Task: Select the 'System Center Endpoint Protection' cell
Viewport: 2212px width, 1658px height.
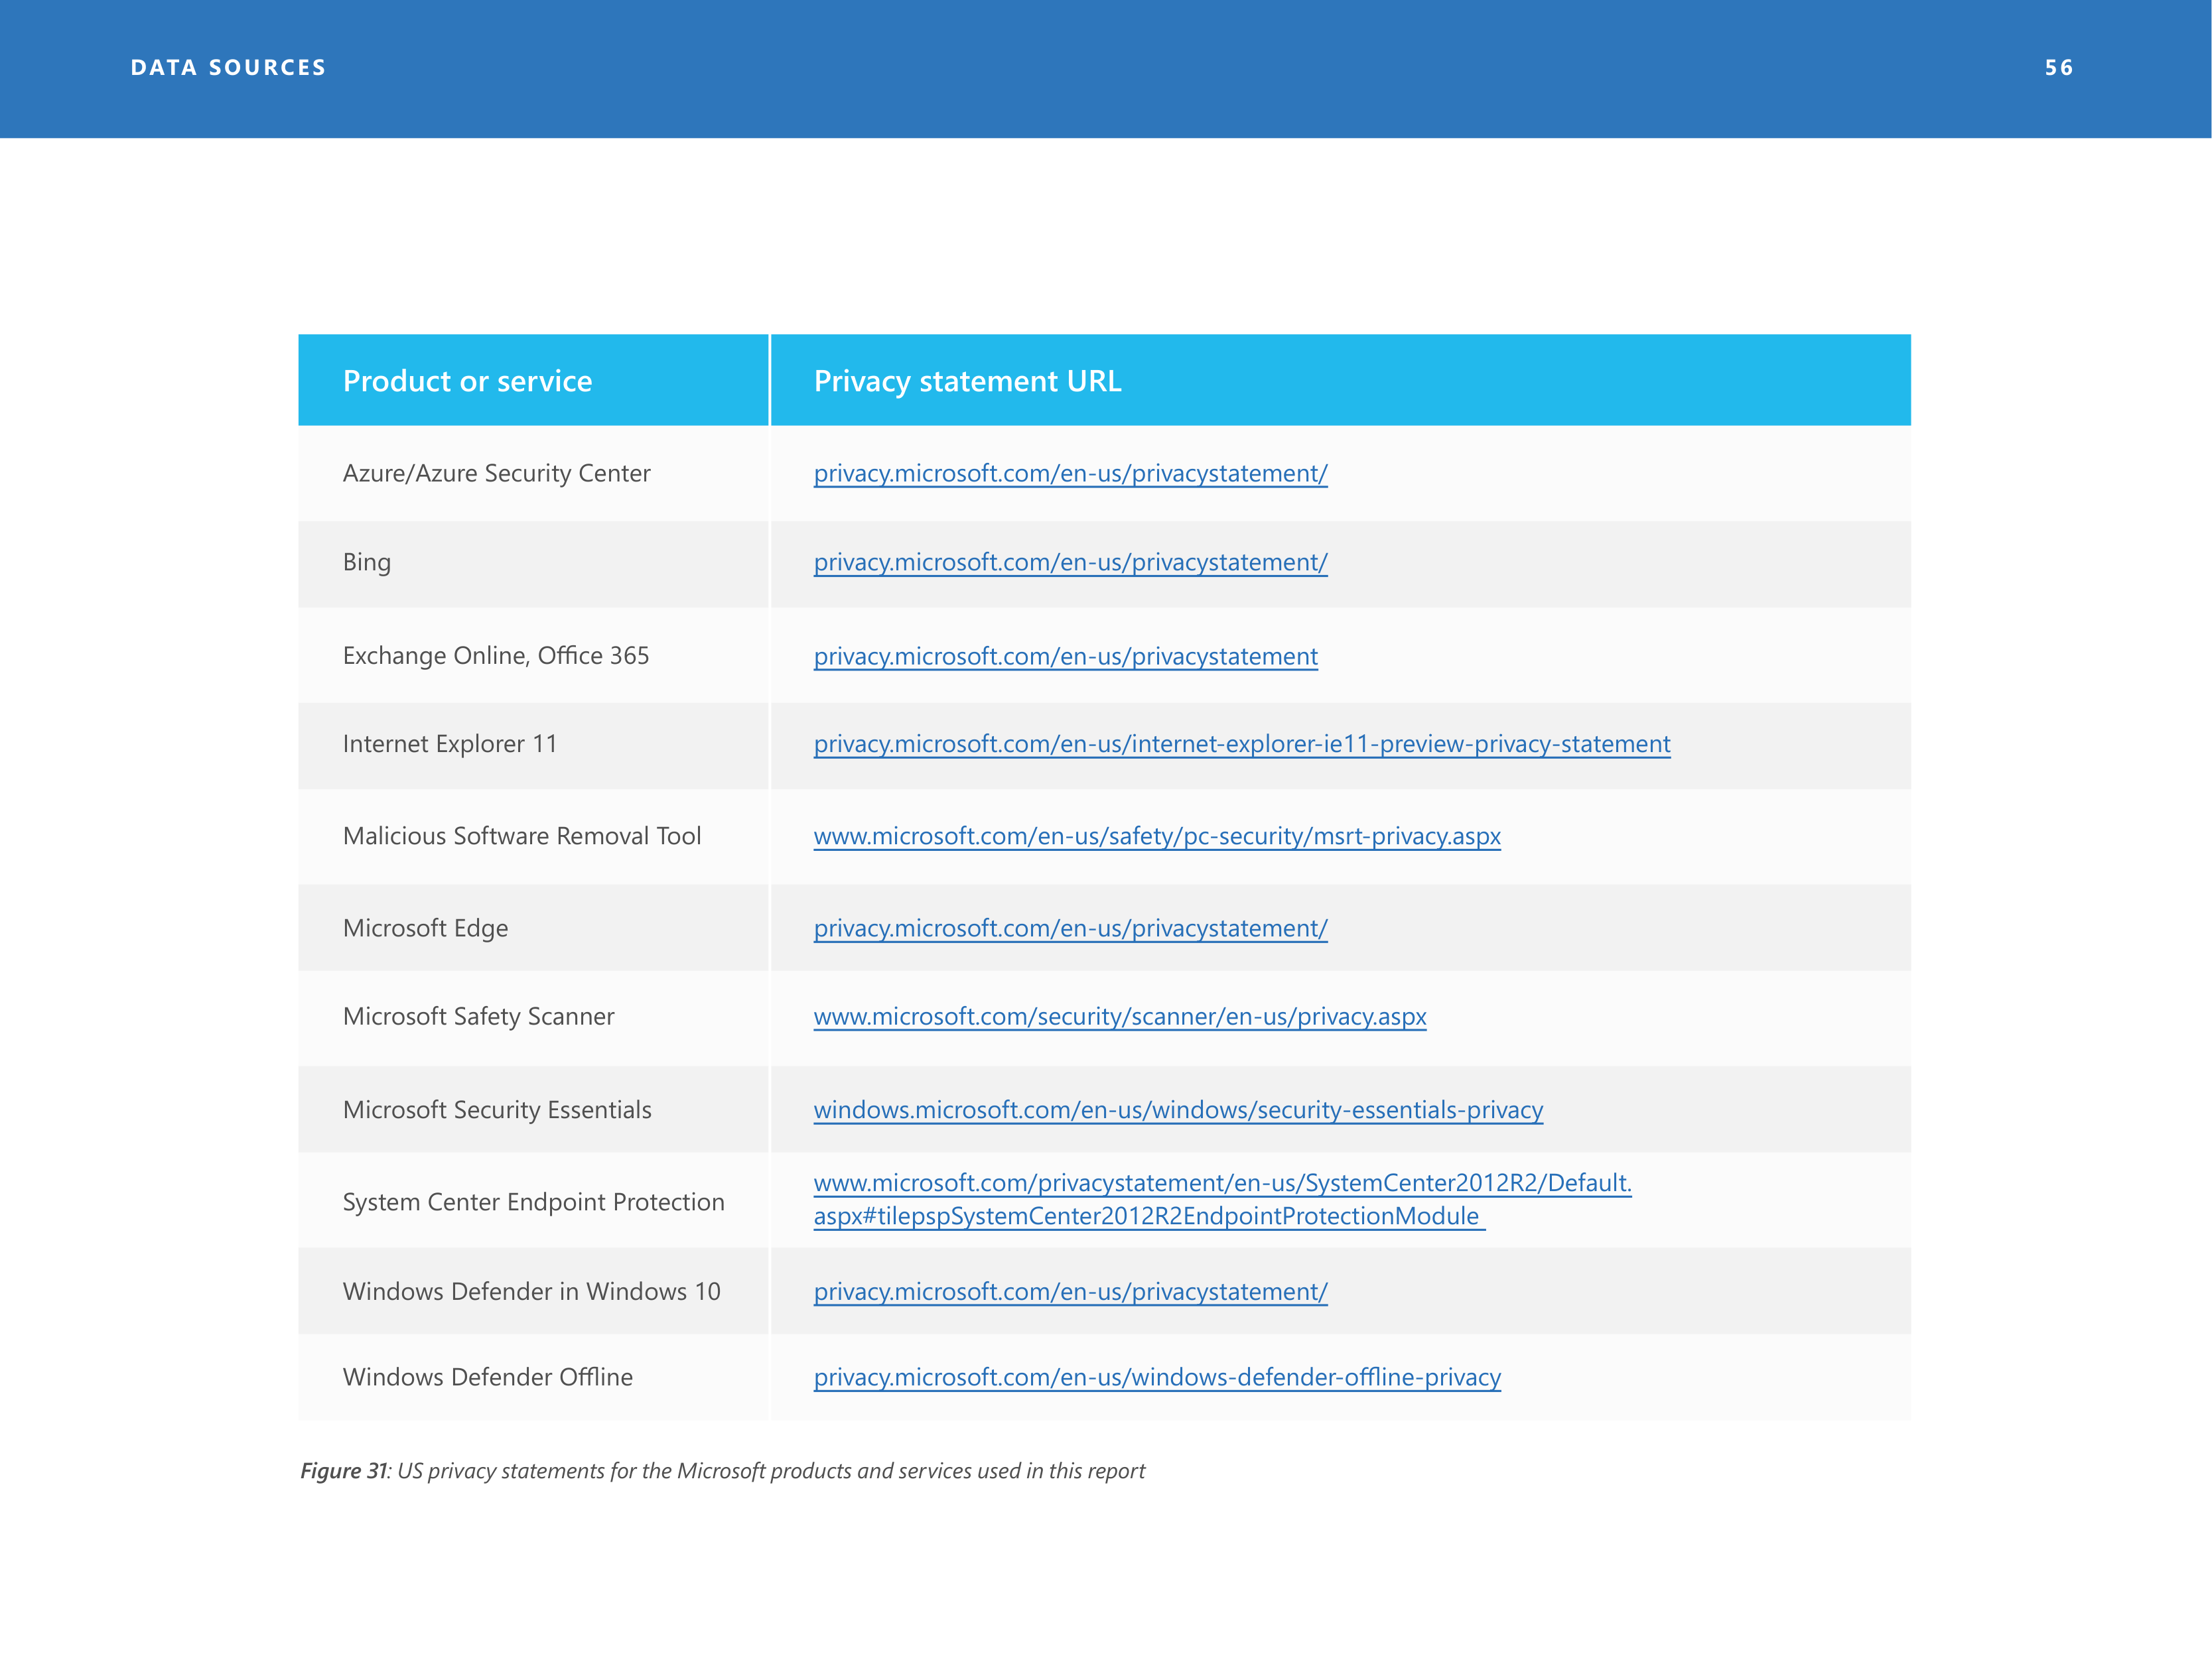Action: pyautogui.click(x=533, y=1201)
